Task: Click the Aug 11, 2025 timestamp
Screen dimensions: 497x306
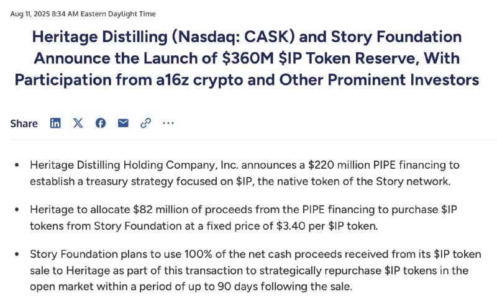Action: pos(83,14)
